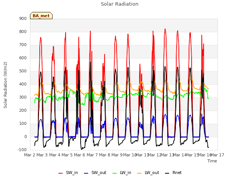Click the 800 y-axis tick label
240x180 pixels.
click(23, 31)
